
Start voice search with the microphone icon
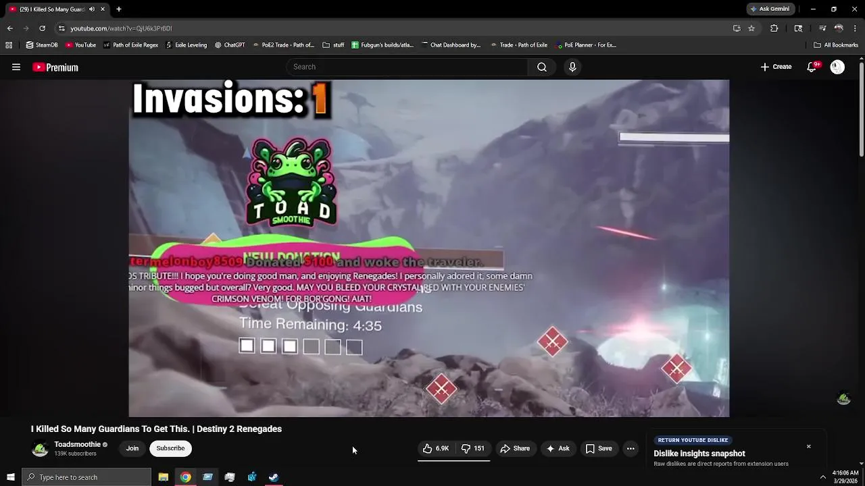pyautogui.click(x=572, y=67)
